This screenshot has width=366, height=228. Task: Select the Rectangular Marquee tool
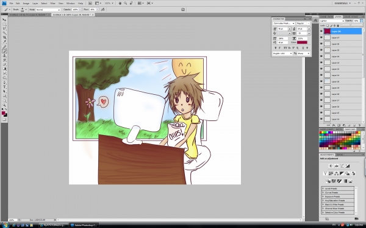(4, 24)
